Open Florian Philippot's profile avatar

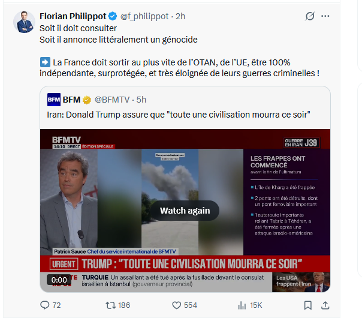point(25,22)
